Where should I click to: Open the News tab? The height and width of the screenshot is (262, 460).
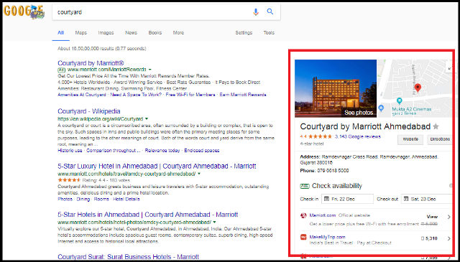coord(131,32)
